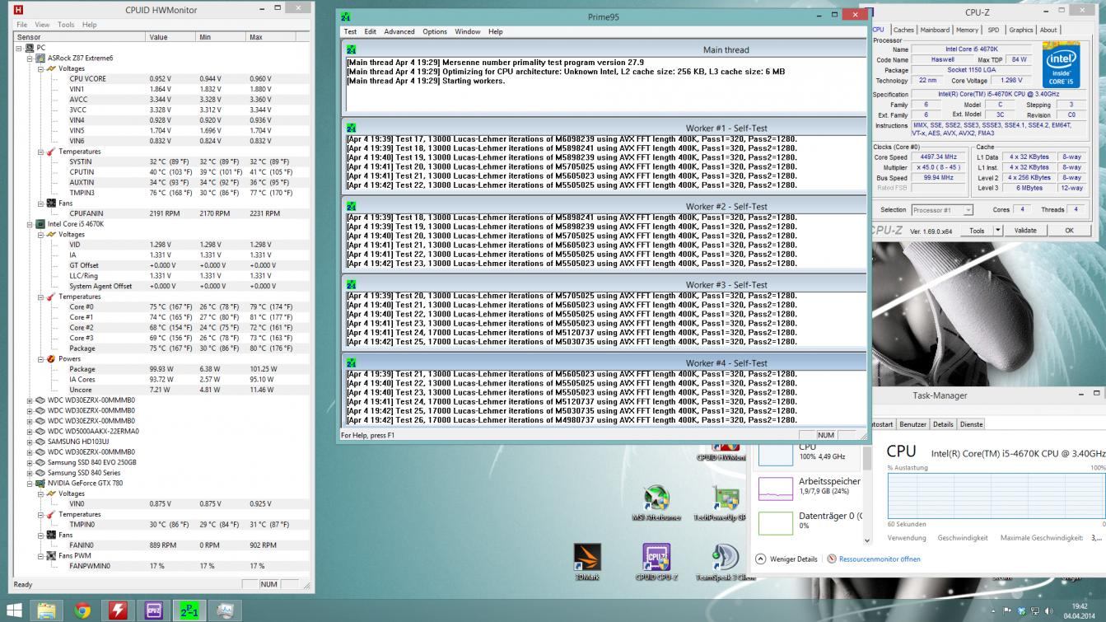Screen dimensions: 1106x622
Task: Open File Explorer from the taskbar
Action: [47, 610]
